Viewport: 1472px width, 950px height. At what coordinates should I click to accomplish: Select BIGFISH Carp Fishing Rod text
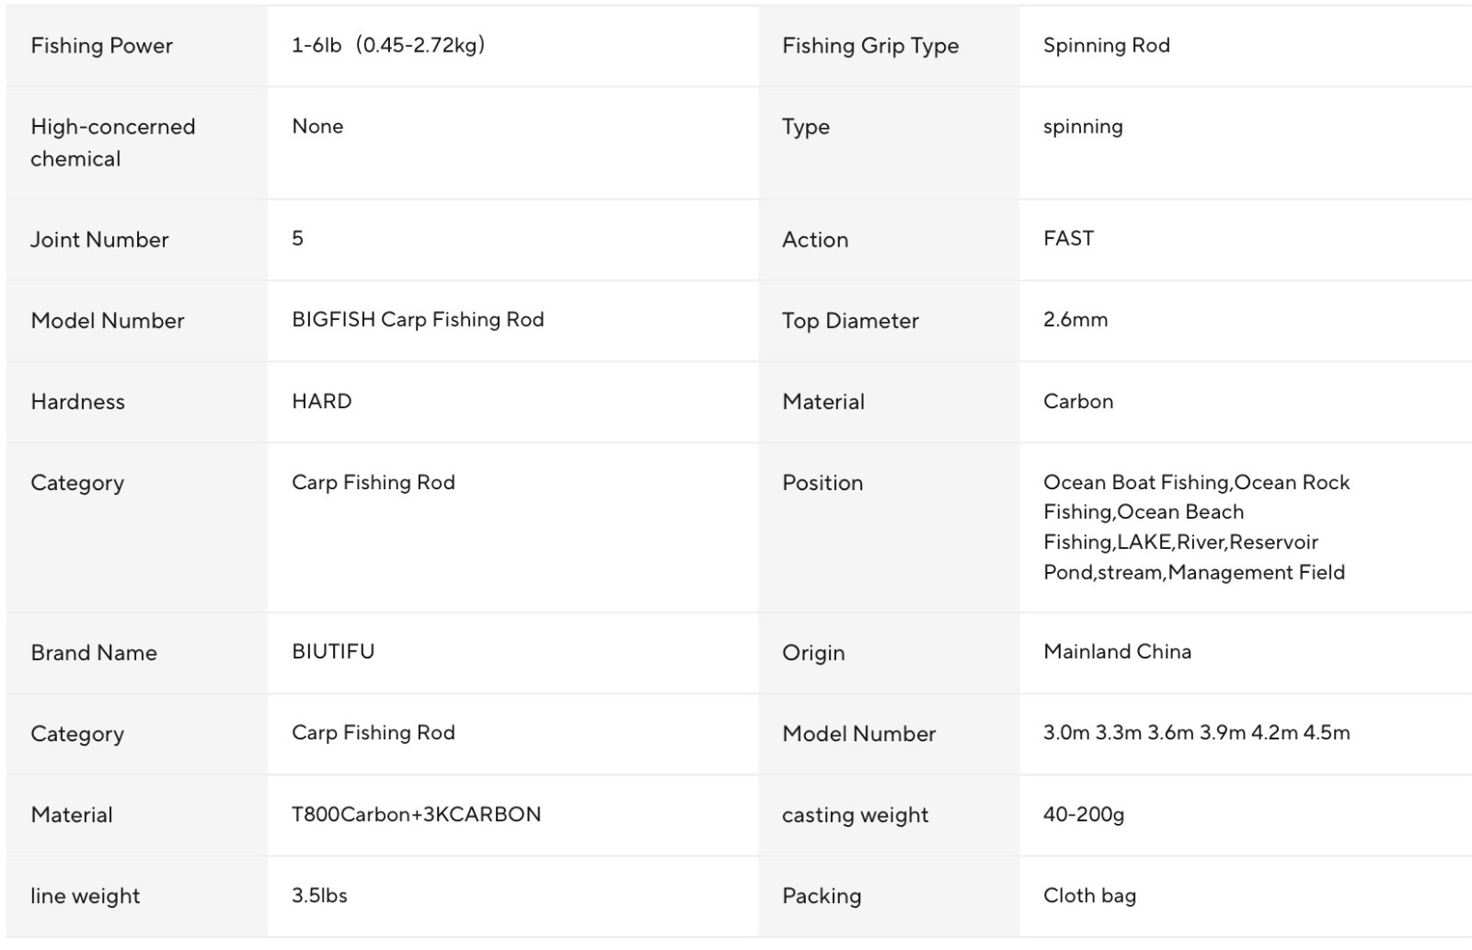(418, 319)
